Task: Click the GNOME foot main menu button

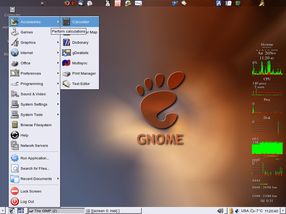Action: (12, 211)
